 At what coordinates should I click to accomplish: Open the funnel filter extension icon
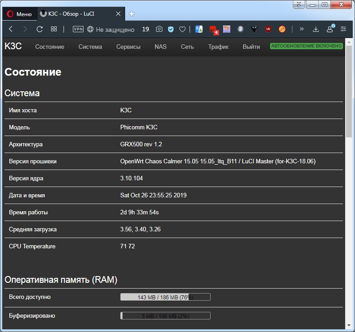point(227,29)
